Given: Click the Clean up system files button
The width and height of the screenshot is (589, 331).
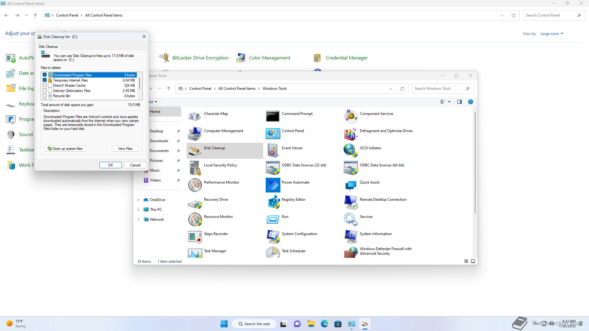Looking at the screenshot, I should click(x=65, y=149).
